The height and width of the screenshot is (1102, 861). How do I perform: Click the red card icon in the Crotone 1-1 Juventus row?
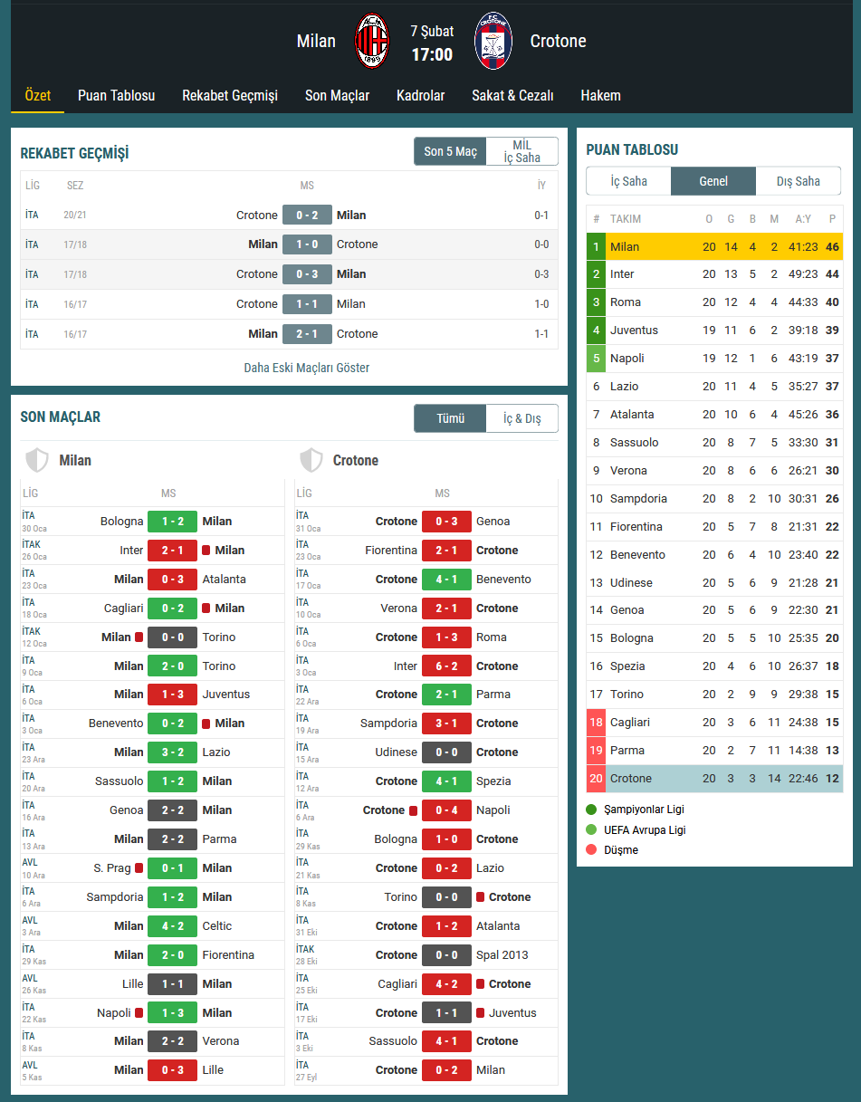[481, 1013]
